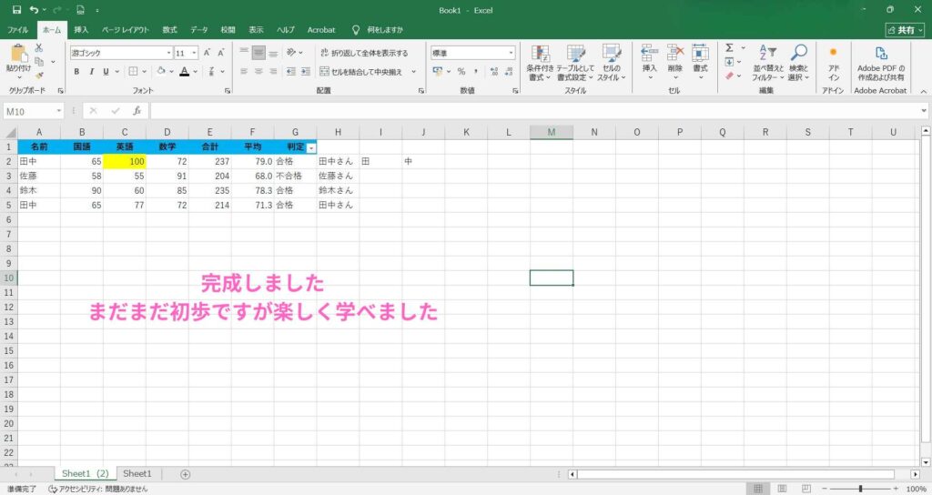Click the delete cells (削除) button

click(674, 63)
